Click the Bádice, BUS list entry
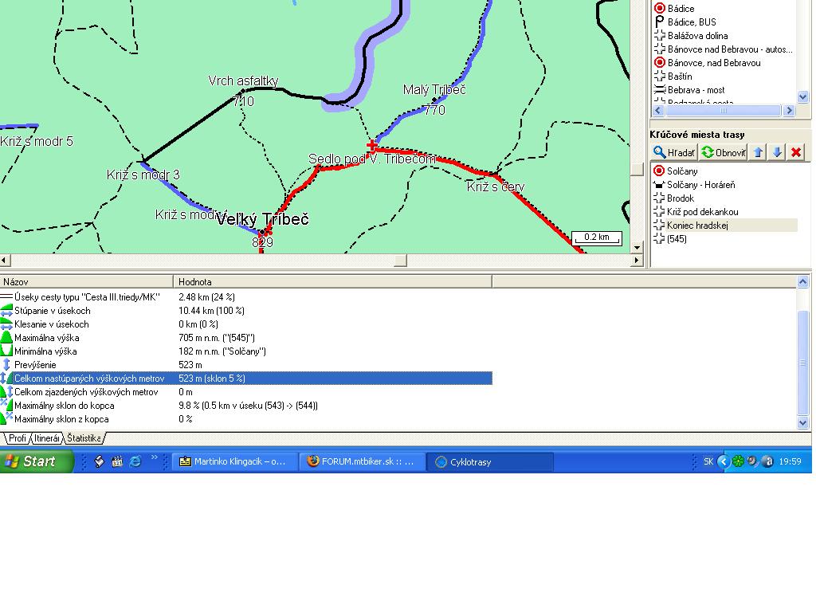Viewport: 816px width, 612px height. [691, 22]
